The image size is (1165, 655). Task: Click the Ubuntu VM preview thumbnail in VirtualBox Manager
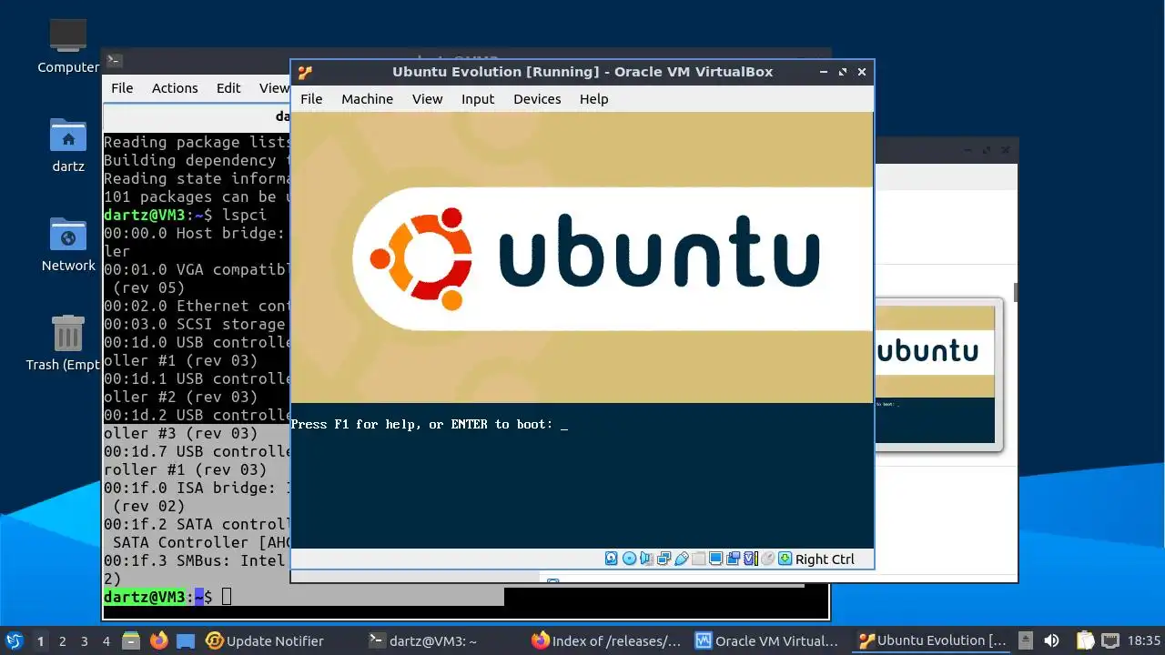coord(936,374)
